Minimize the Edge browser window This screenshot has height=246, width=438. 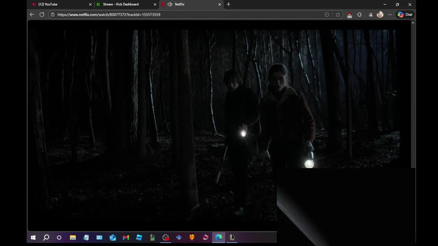click(385, 4)
